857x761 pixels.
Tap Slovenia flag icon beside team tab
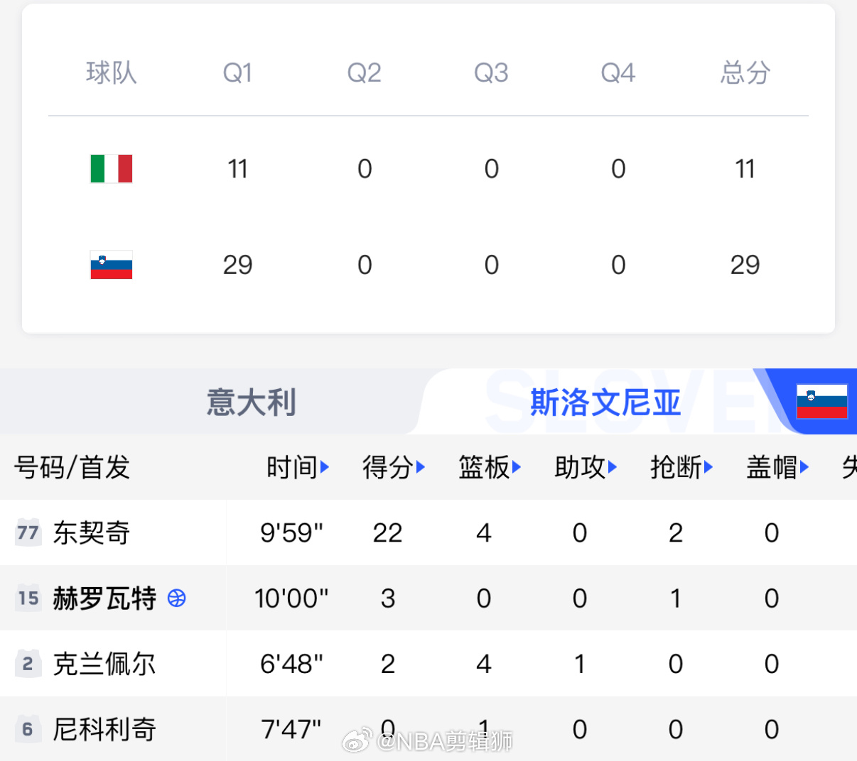(x=822, y=402)
